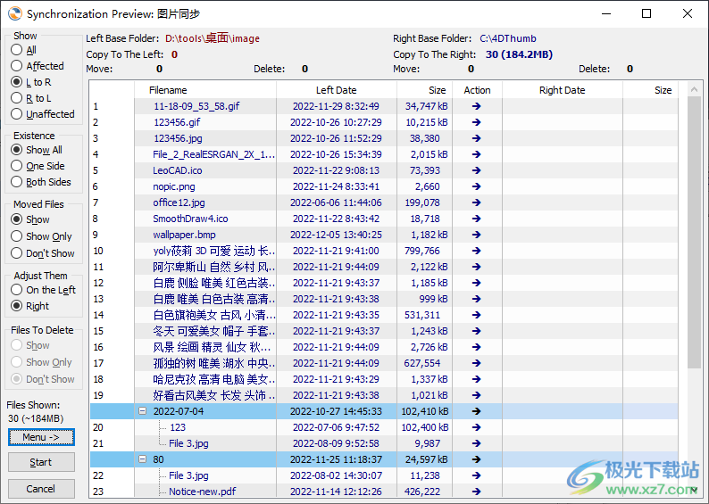The width and height of the screenshot is (709, 504).
Task: Open the Menu -> button
Action: (x=41, y=437)
